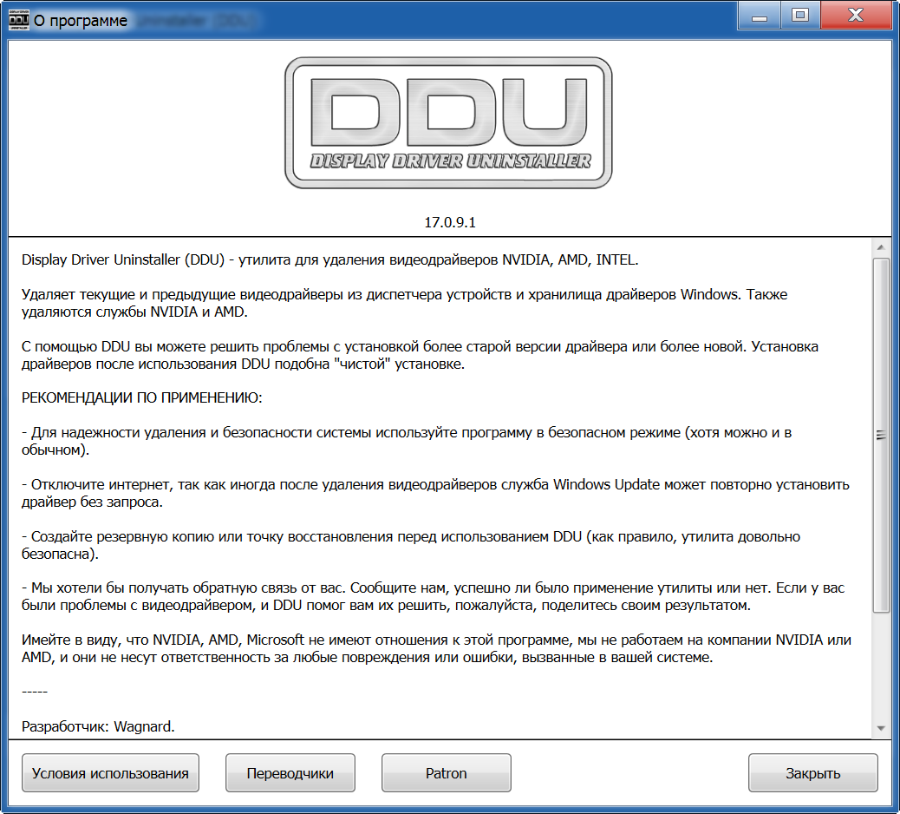Click the Разработчик: Wagnard line

point(98,725)
